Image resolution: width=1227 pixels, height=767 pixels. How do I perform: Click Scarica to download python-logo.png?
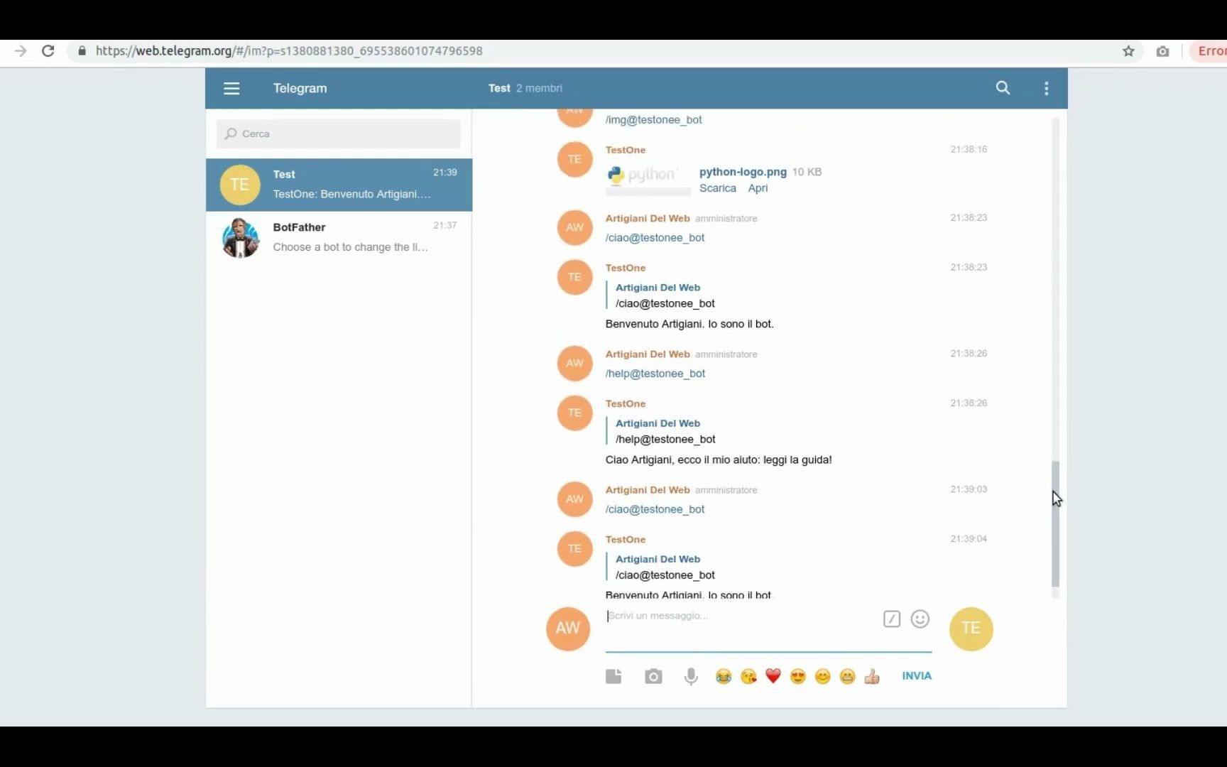[717, 188]
